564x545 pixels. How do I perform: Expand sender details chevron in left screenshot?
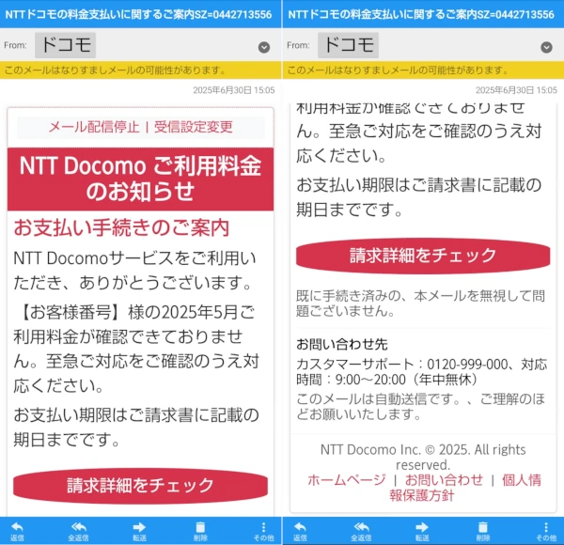(x=264, y=47)
